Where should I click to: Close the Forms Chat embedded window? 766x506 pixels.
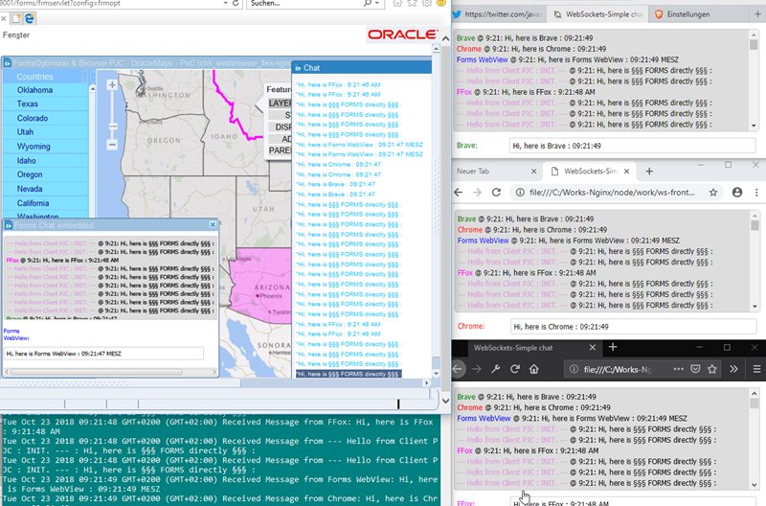tap(213, 224)
